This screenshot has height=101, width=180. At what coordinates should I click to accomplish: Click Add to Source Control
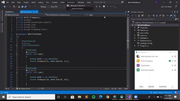tap(161, 93)
